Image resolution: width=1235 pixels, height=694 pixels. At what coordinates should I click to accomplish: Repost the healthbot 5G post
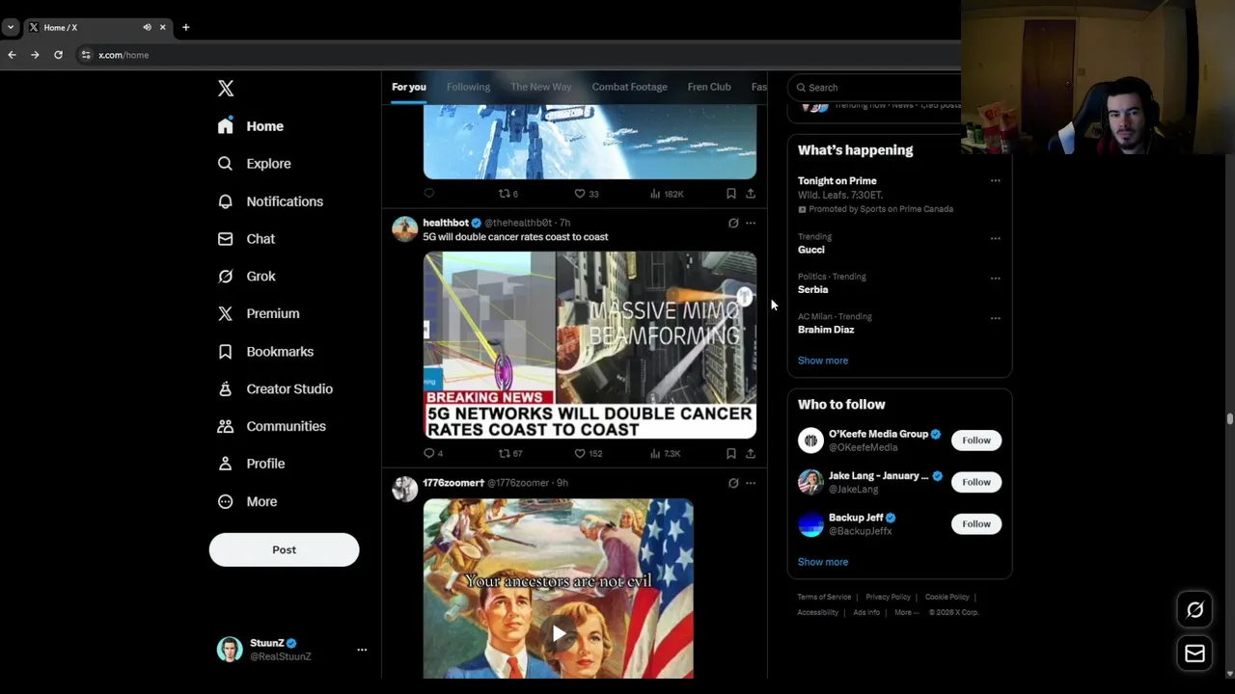509,453
